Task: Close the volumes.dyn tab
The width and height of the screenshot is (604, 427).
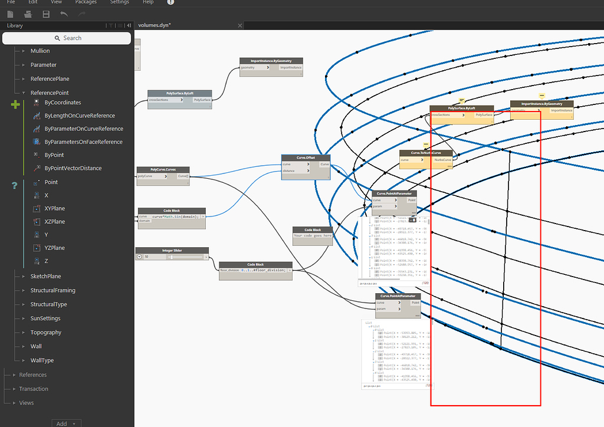Action: coord(239,26)
